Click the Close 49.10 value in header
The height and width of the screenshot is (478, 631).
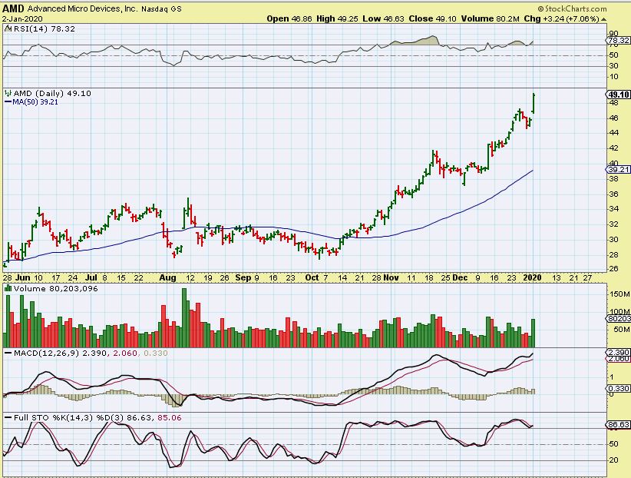click(433, 18)
